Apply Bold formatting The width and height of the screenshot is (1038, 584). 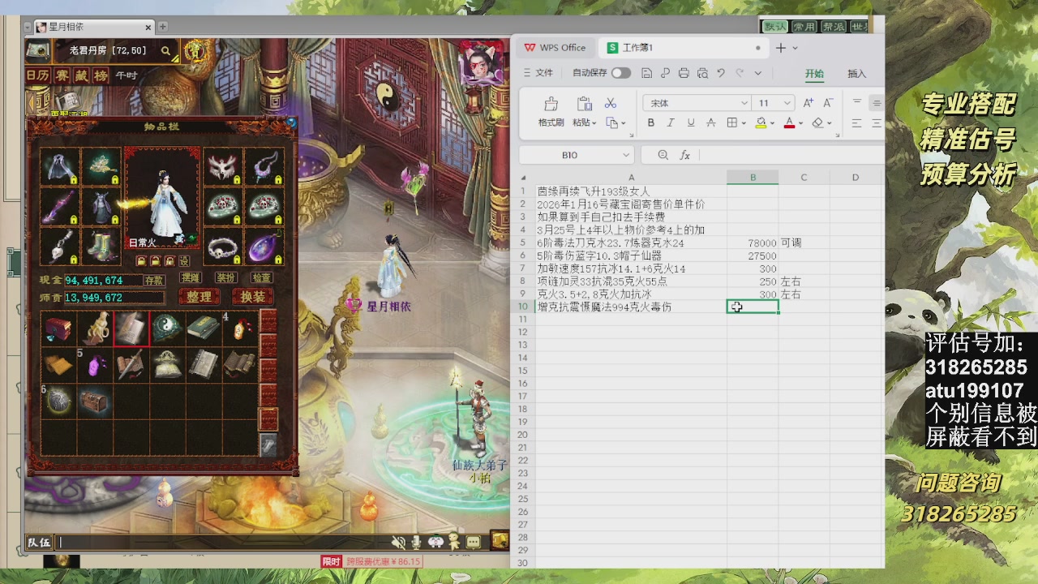[650, 122]
